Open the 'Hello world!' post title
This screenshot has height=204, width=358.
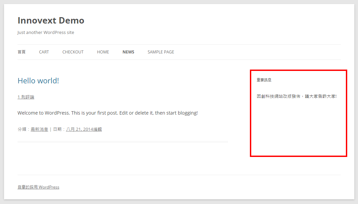[38, 81]
